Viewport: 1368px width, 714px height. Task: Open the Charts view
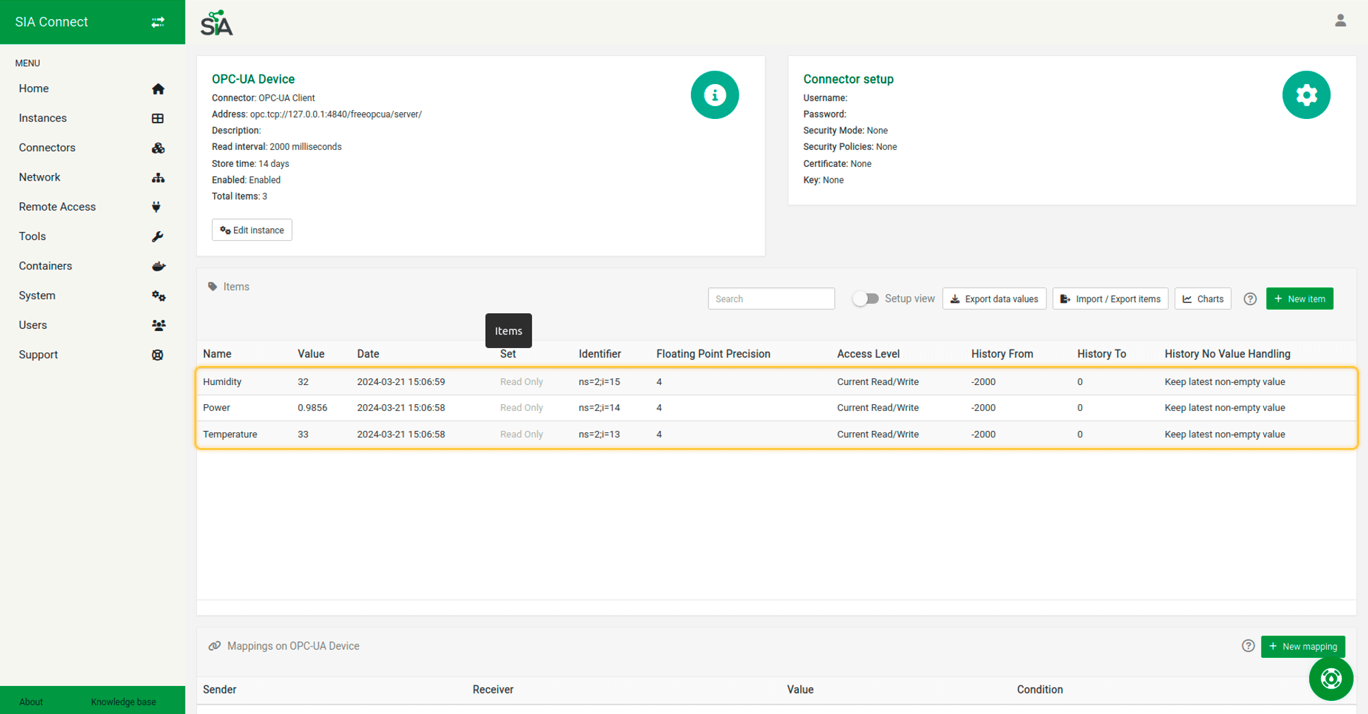pyautogui.click(x=1202, y=299)
